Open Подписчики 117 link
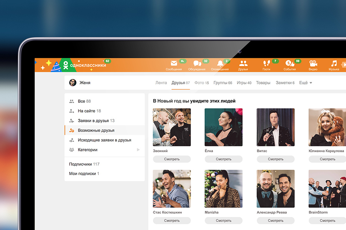Image resolution: width=346 pixels, height=230 pixels. (84, 164)
